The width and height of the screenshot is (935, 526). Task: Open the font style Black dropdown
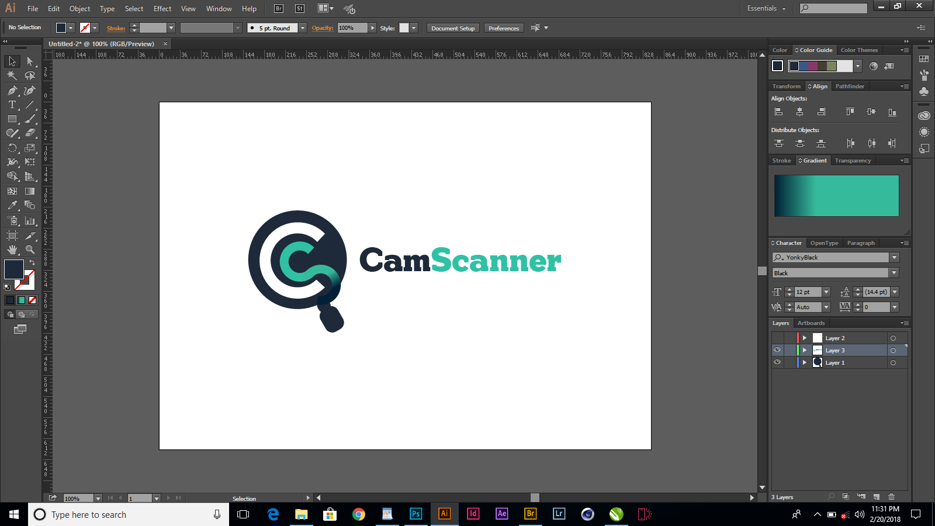(894, 273)
